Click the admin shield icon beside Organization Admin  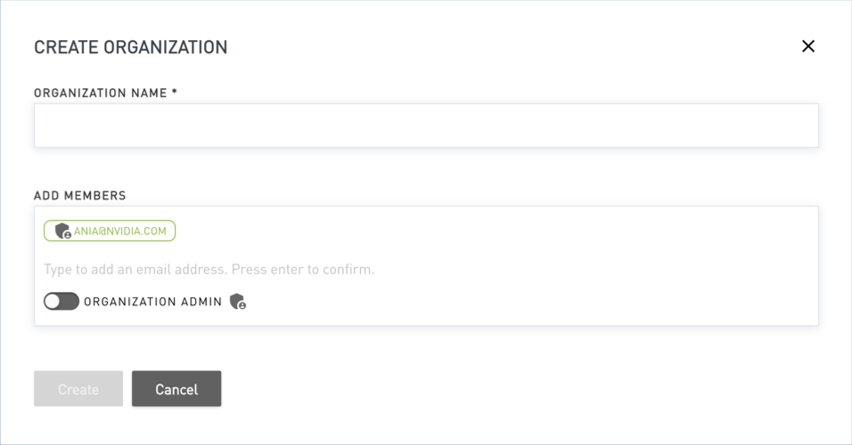click(237, 302)
